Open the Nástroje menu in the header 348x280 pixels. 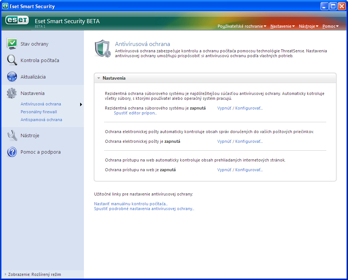(x=309, y=26)
